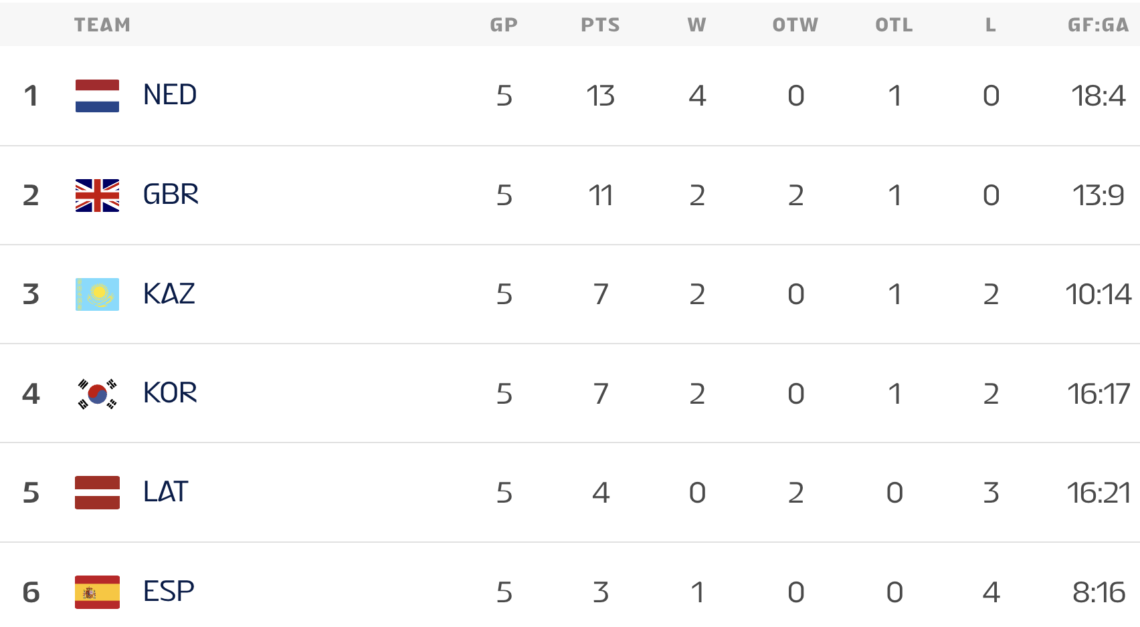
Task: Select the KOR team name
Action: coord(170,394)
